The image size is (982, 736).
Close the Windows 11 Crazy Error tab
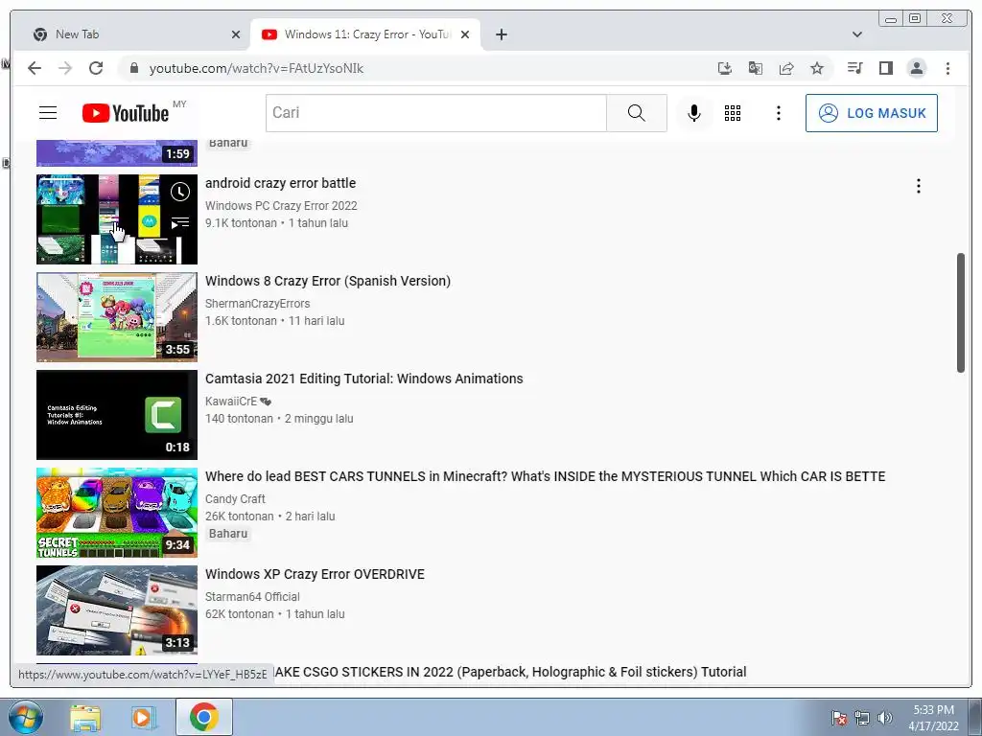click(x=465, y=34)
